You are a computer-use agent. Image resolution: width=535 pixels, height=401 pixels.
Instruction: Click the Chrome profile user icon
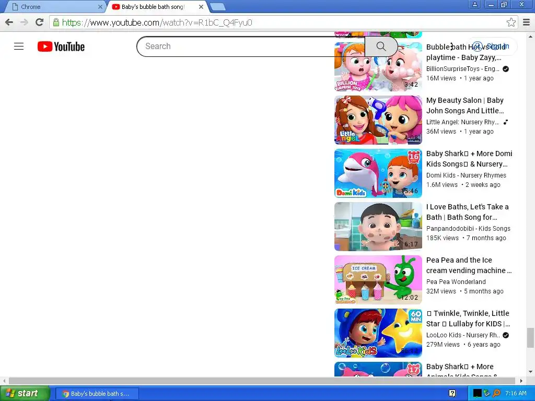coord(474,4)
